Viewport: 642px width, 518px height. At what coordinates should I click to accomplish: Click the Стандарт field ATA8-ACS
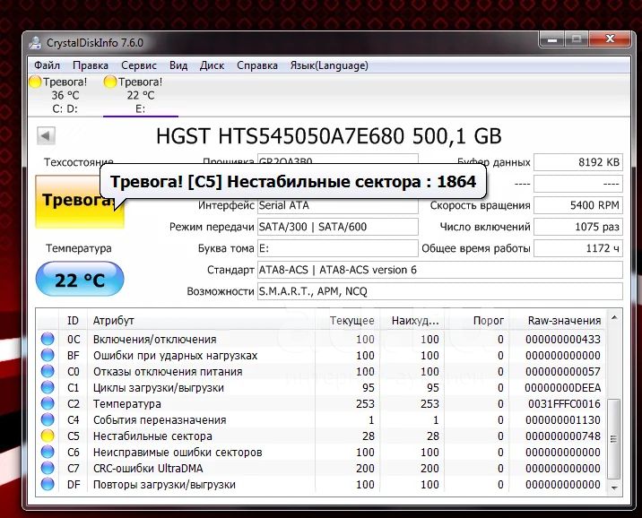[439, 270]
